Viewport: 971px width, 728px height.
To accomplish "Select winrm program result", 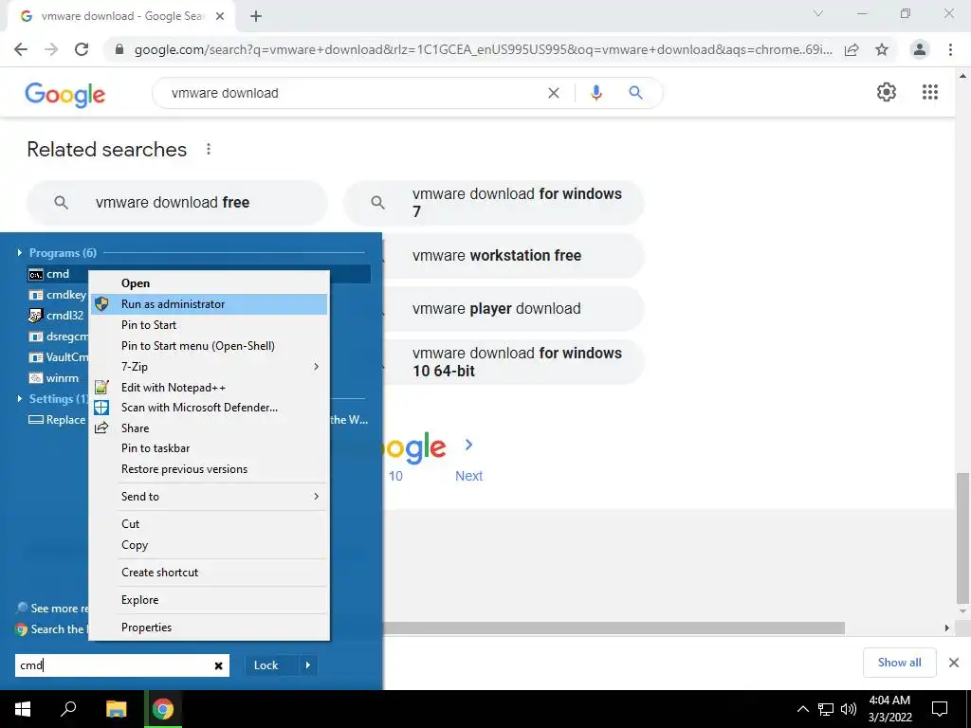I will click(54, 377).
